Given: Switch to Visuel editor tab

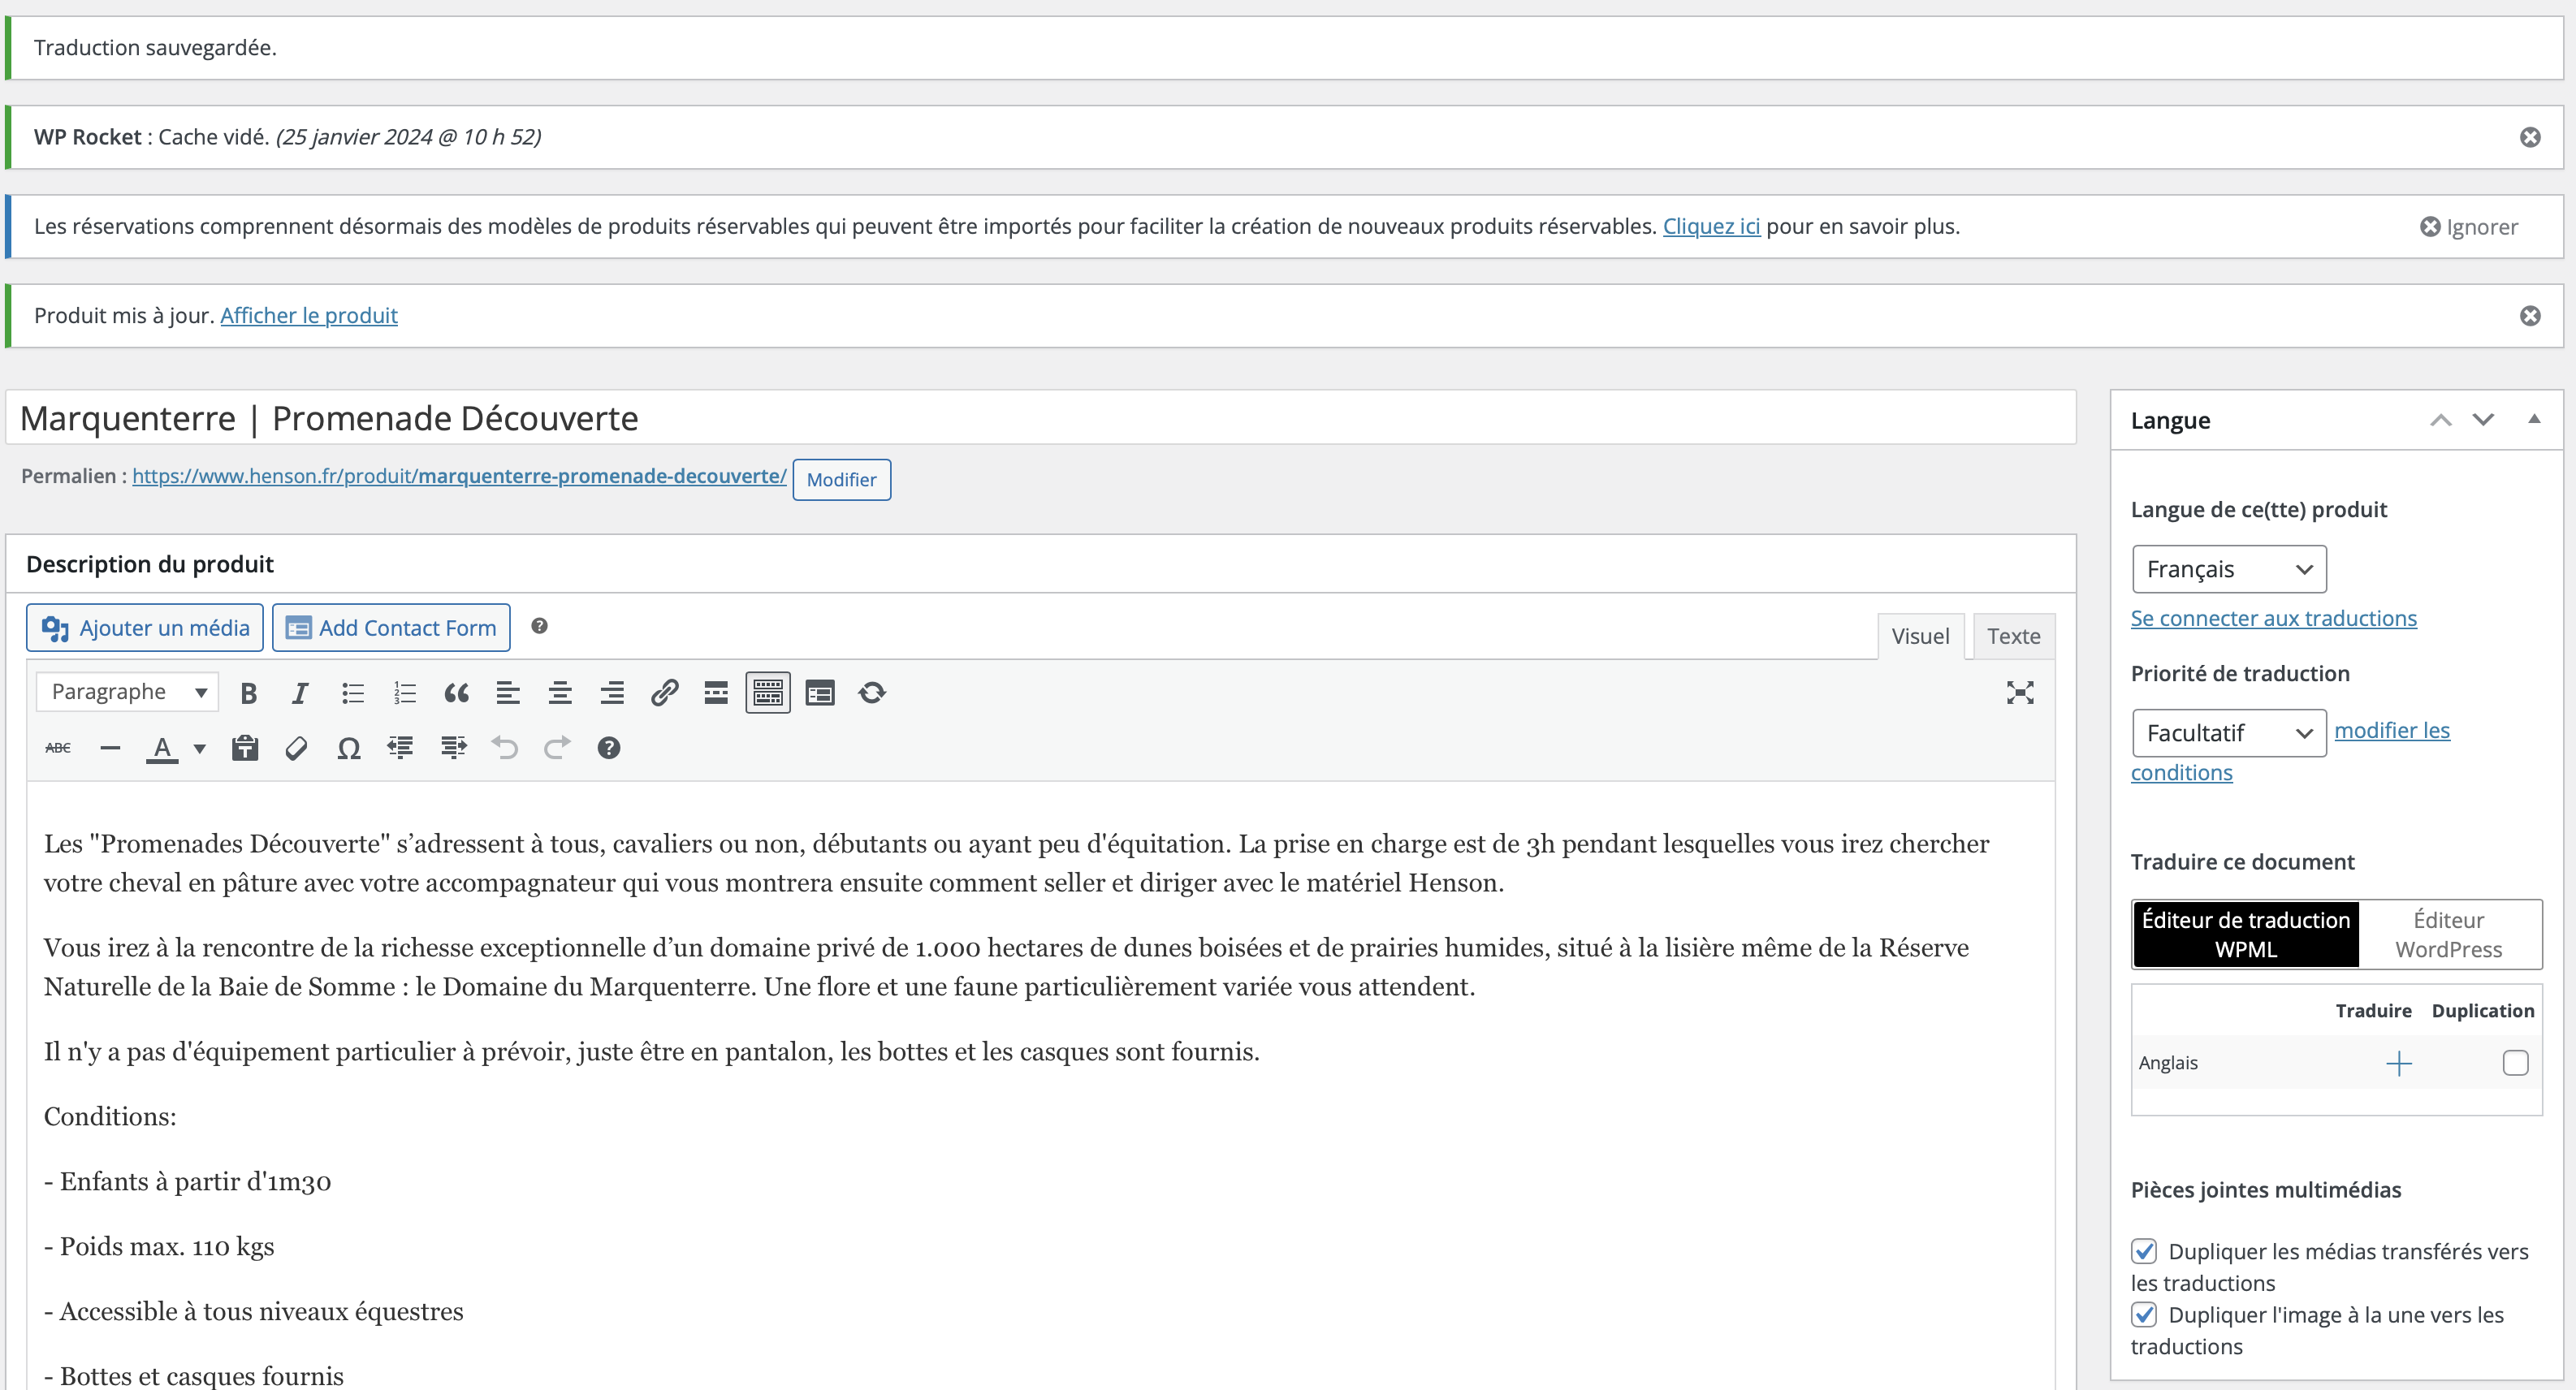Looking at the screenshot, I should [x=1920, y=636].
